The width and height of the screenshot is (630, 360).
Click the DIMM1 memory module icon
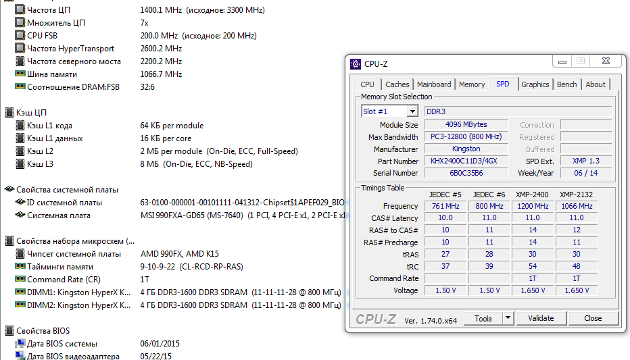[x=20, y=292]
